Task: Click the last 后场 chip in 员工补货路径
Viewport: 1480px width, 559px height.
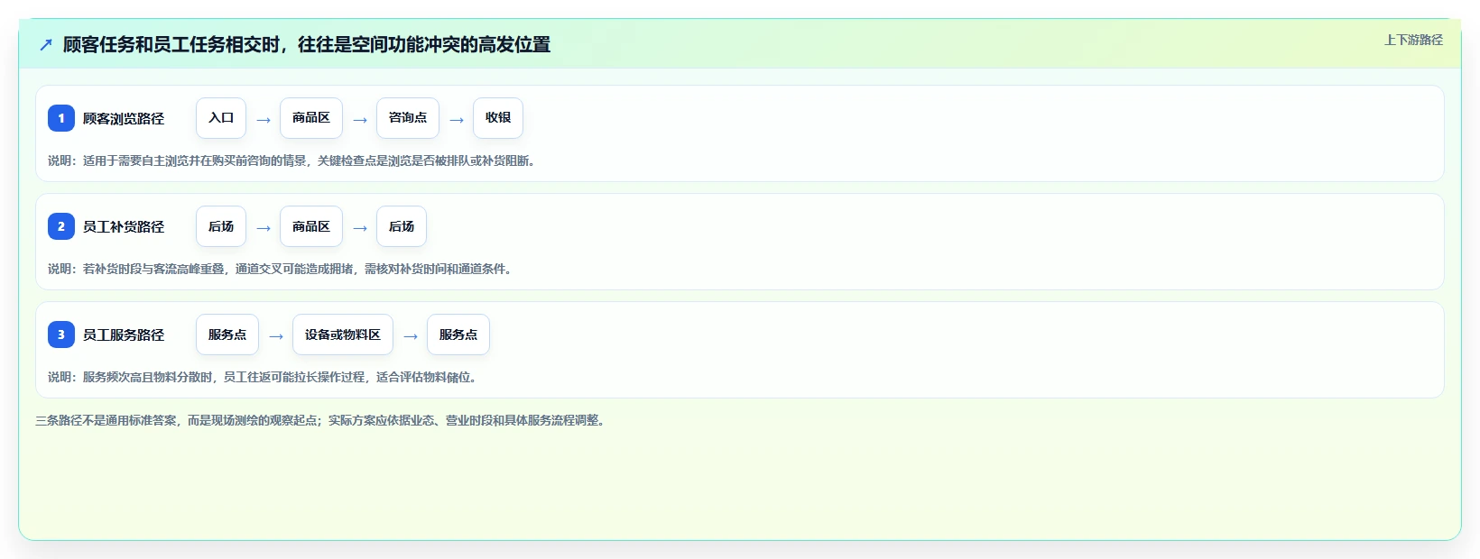Action: pyautogui.click(x=402, y=226)
